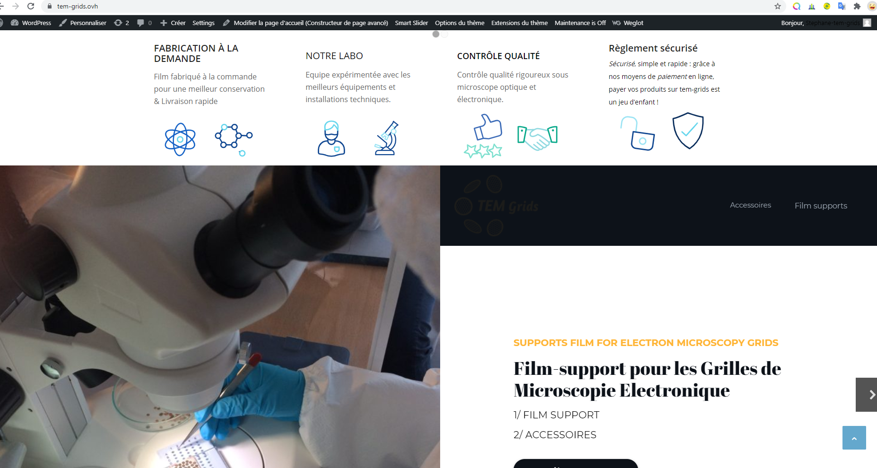The height and width of the screenshot is (468, 877).
Task: Bookmark page with the star icon
Action: (778, 6)
